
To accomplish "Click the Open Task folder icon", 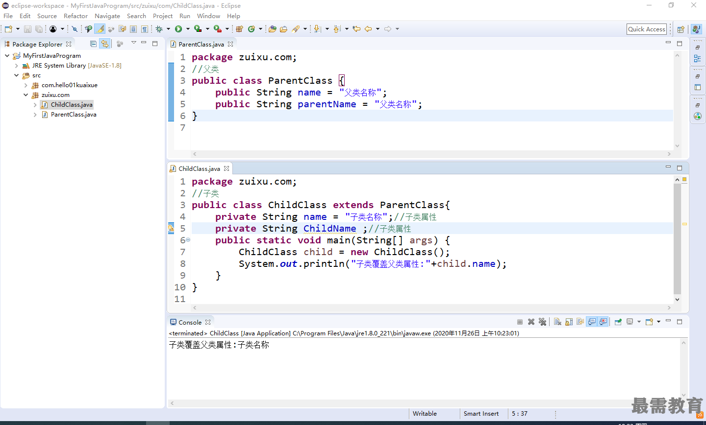I will 283,29.
